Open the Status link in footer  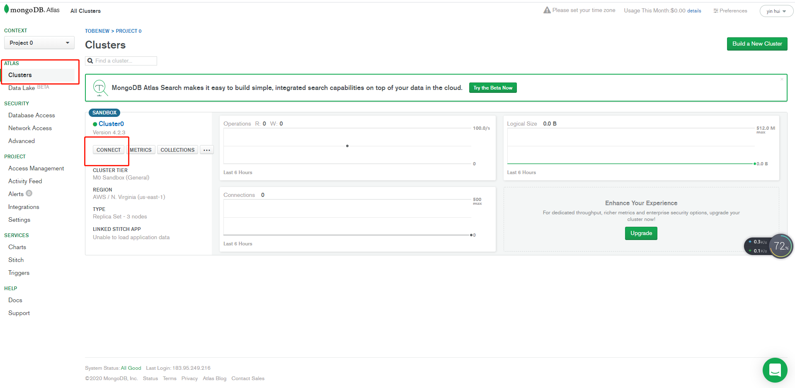click(x=150, y=378)
